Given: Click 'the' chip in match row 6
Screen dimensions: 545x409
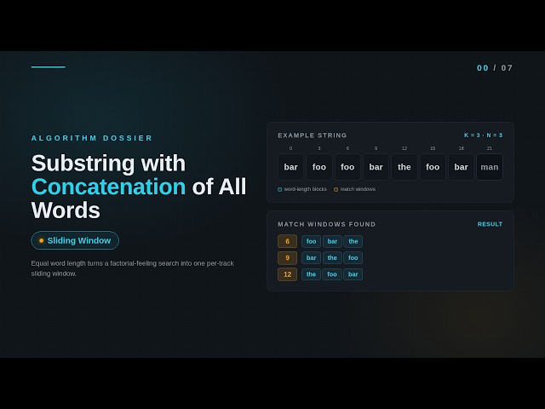Looking at the screenshot, I should tap(353, 241).
